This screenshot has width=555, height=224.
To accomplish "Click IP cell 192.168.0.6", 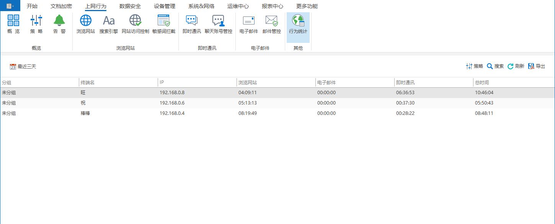I will pyautogui.click(x=172, y=103).
